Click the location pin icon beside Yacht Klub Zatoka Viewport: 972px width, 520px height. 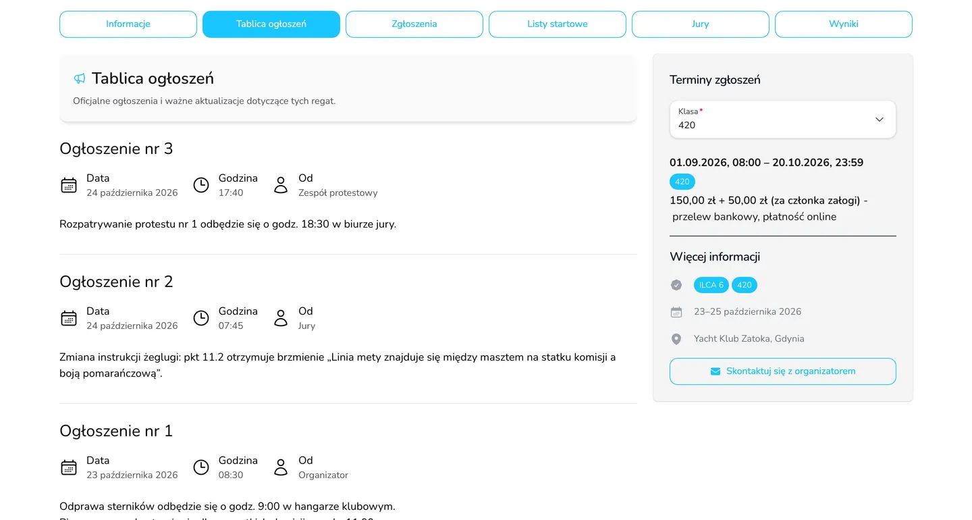click(x=676, y=339)
